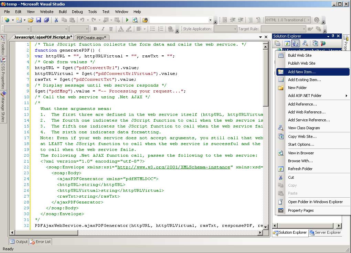Select Add Existing Item… in context menu
Screen dimensions: 351x253
pyautogui.click(x=313, y=80)
